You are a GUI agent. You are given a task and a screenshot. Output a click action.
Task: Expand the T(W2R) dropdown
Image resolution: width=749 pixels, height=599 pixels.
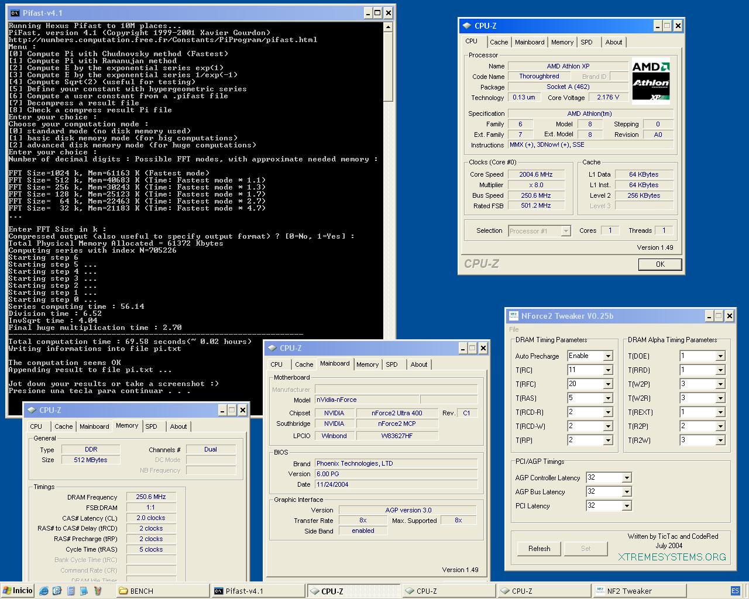pos(720,398)
